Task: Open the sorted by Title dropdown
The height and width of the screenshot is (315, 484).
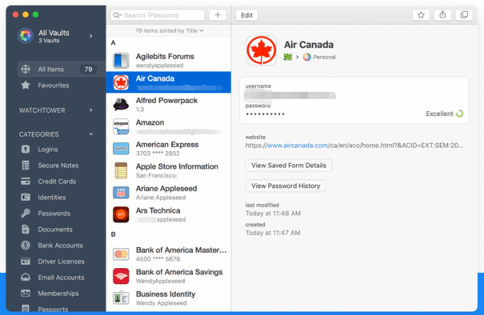Action: pos(169,30)
